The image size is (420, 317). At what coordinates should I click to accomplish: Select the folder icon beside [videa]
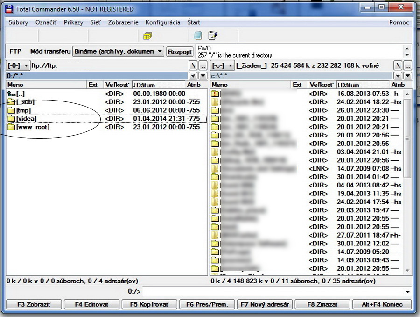(11, 119)
